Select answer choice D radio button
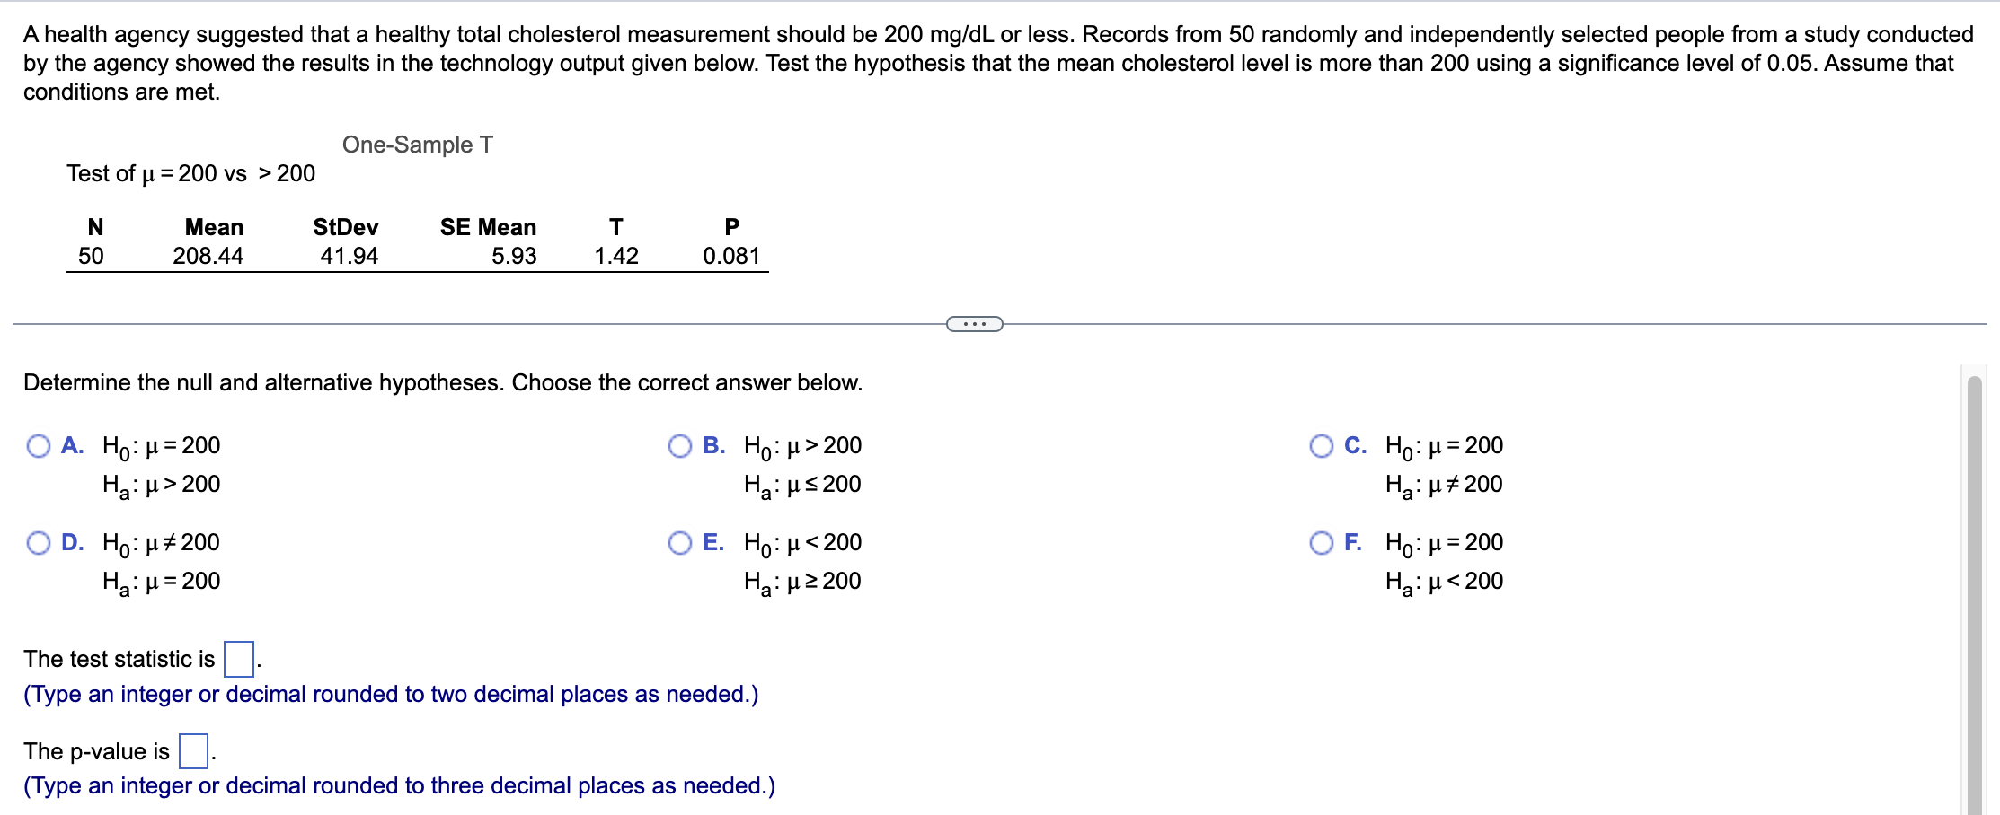 tap(39, 543)
